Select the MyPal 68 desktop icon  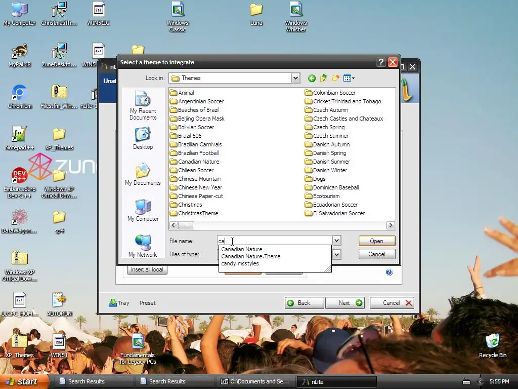20,55
